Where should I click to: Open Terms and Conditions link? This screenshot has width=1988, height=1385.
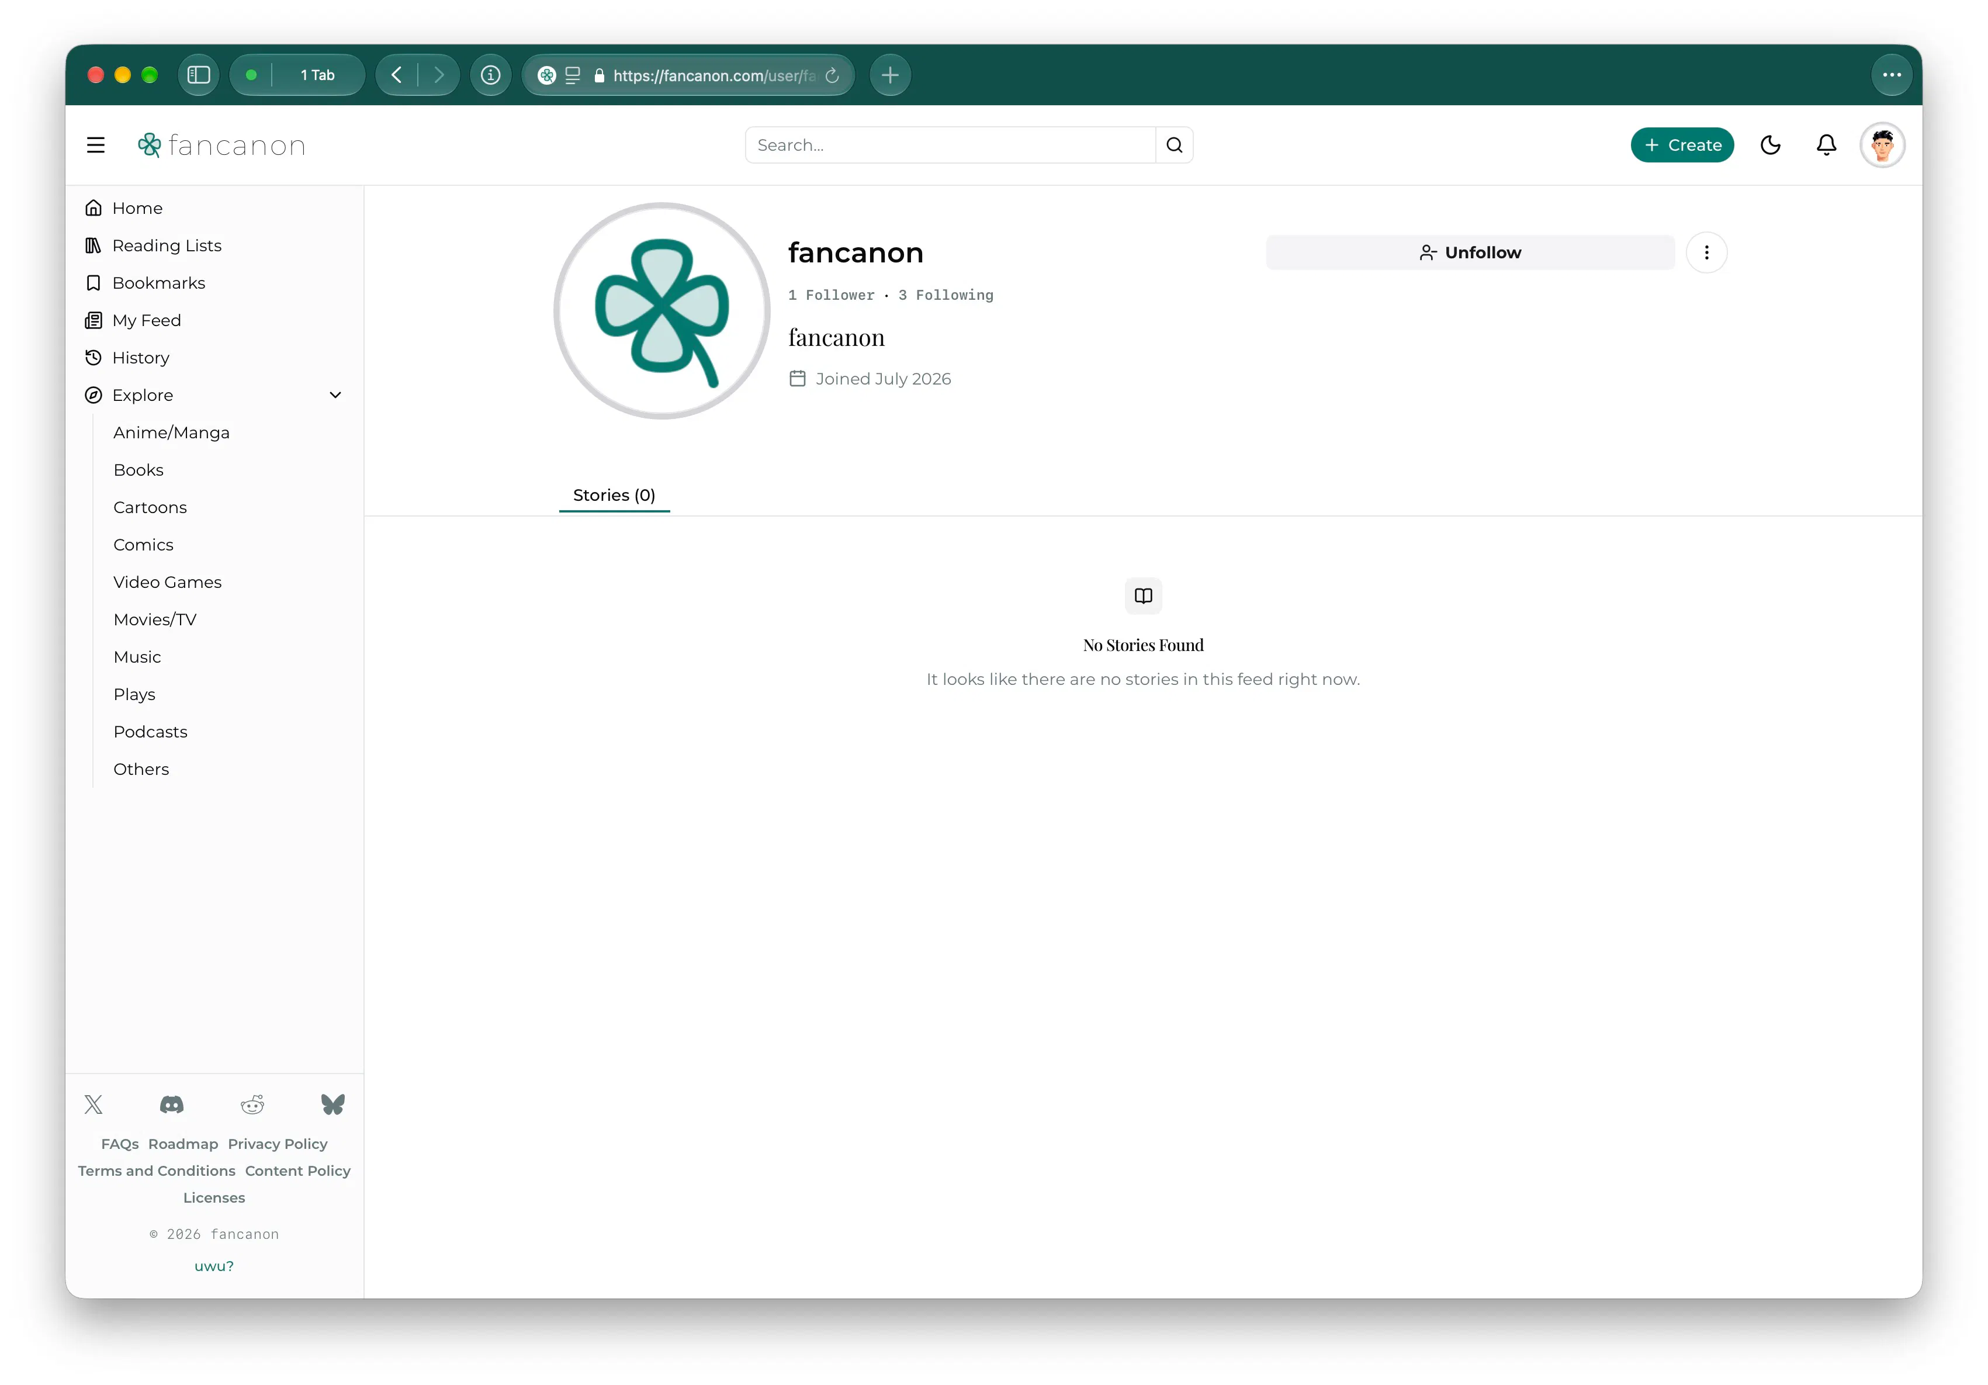pyautogui.click(x=156, y=1171)
